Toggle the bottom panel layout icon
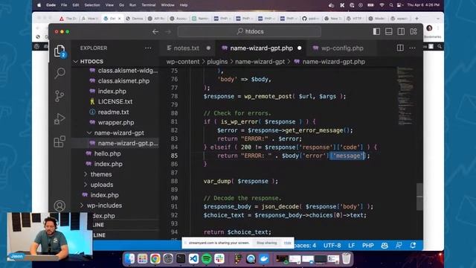Image resolution: width=476 pixels, height=268 pixels. point(388,31)
